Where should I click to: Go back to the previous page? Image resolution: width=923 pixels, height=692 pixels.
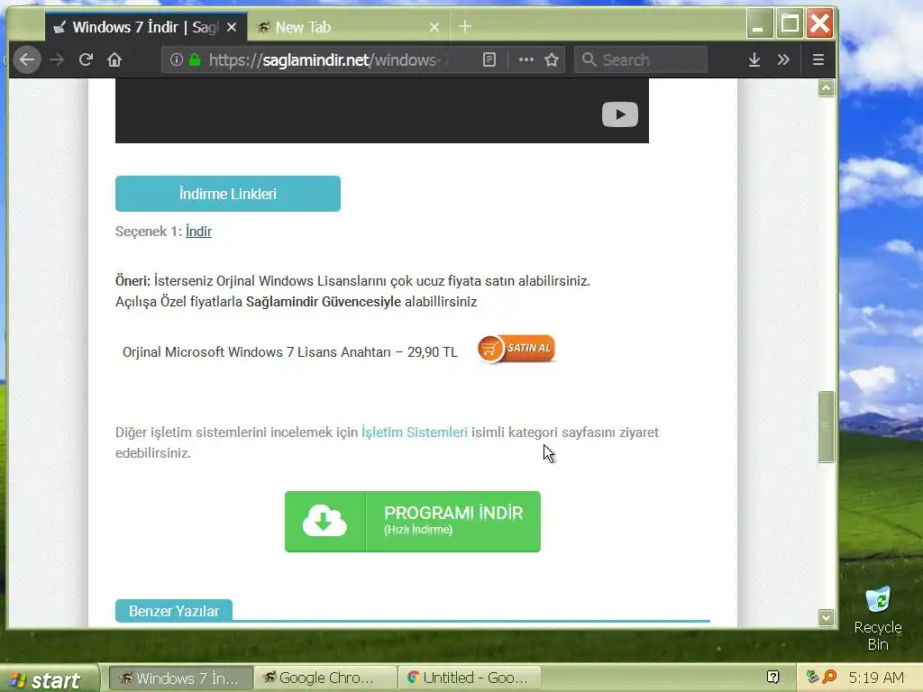pyautogui.click(x=26, y=59)
